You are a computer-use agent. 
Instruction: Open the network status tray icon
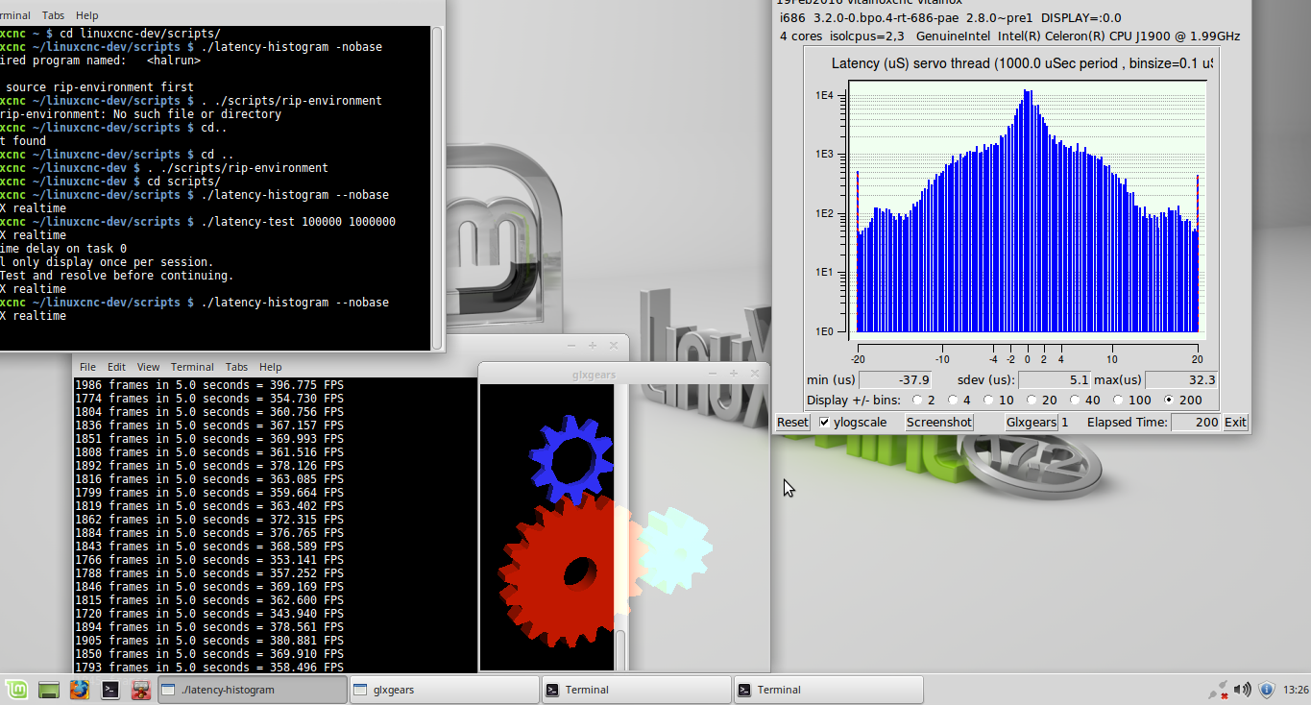[1218, 690]
